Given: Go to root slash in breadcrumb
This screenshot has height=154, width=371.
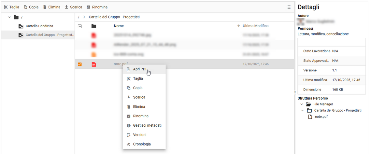Looking at the screenshot, I should tap(78, 17).
